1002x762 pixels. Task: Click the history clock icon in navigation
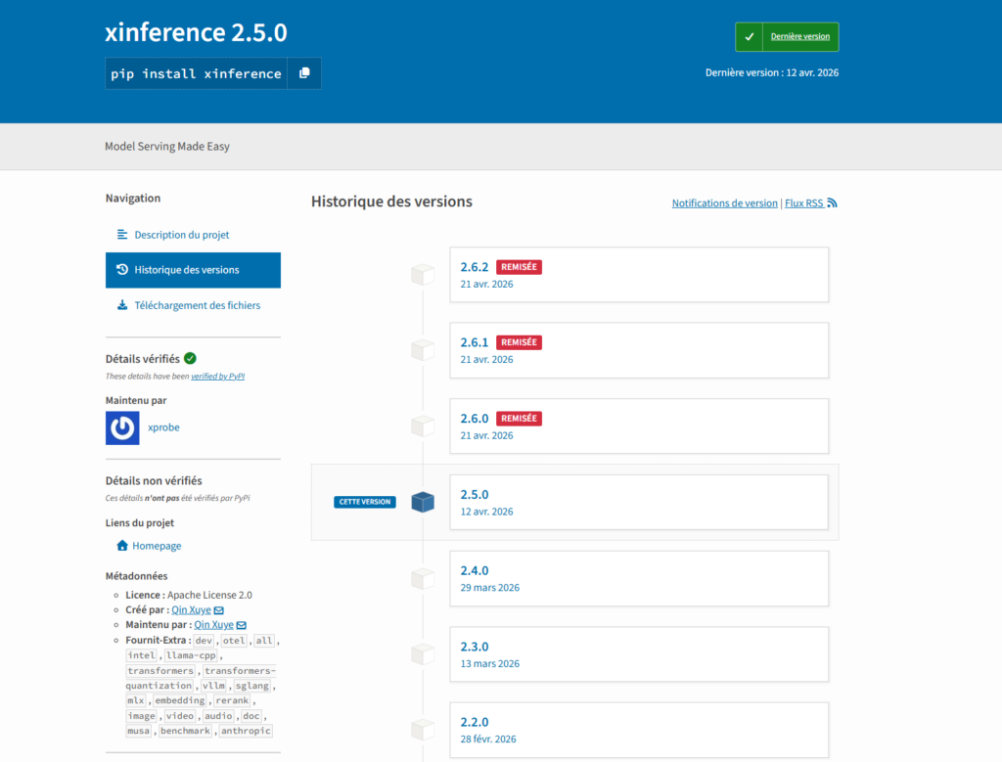click(122, 270)
